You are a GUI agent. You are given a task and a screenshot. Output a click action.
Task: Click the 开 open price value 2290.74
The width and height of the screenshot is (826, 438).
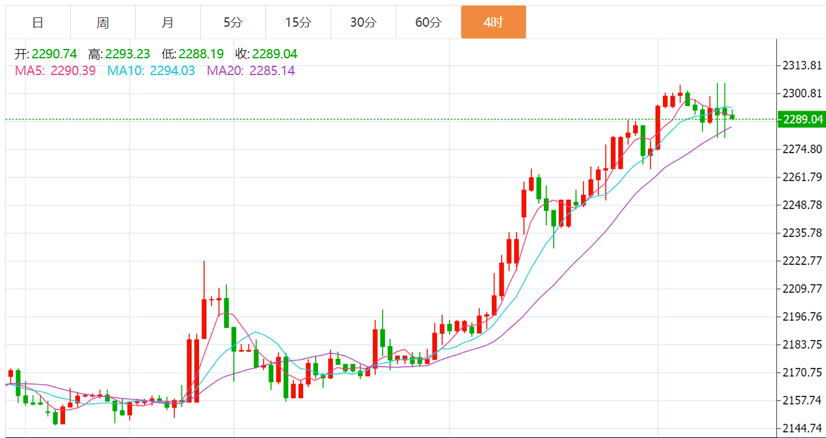[55, 54]
